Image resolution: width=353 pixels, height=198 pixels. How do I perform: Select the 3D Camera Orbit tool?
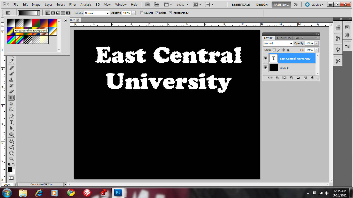(11, 147)
